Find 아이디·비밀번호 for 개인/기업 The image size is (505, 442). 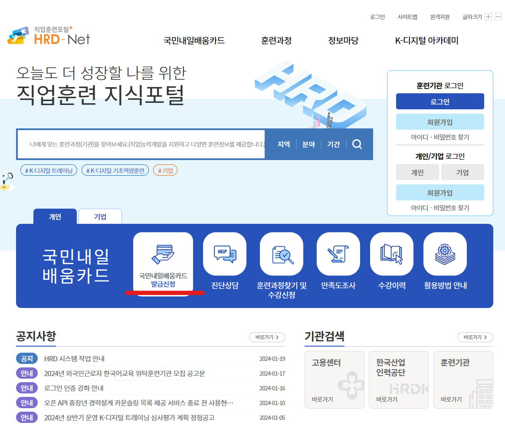(x=440, y=208)
